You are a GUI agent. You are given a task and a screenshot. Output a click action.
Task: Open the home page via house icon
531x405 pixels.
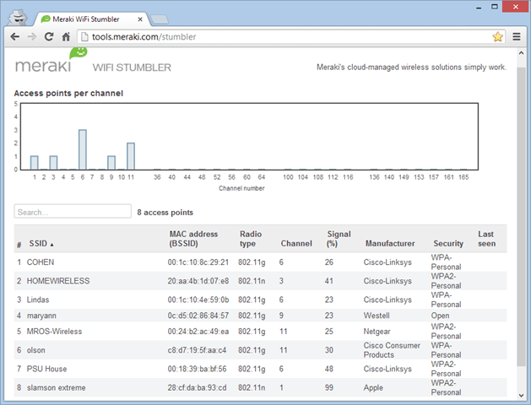66,36
